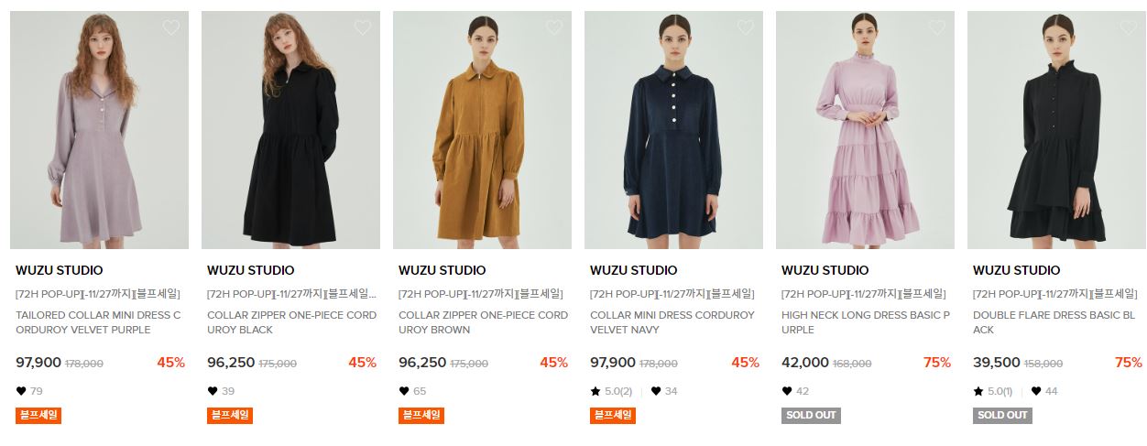Click the heart beside 44 likes
1147x446 pixels.
click(x=1036, y=391)
